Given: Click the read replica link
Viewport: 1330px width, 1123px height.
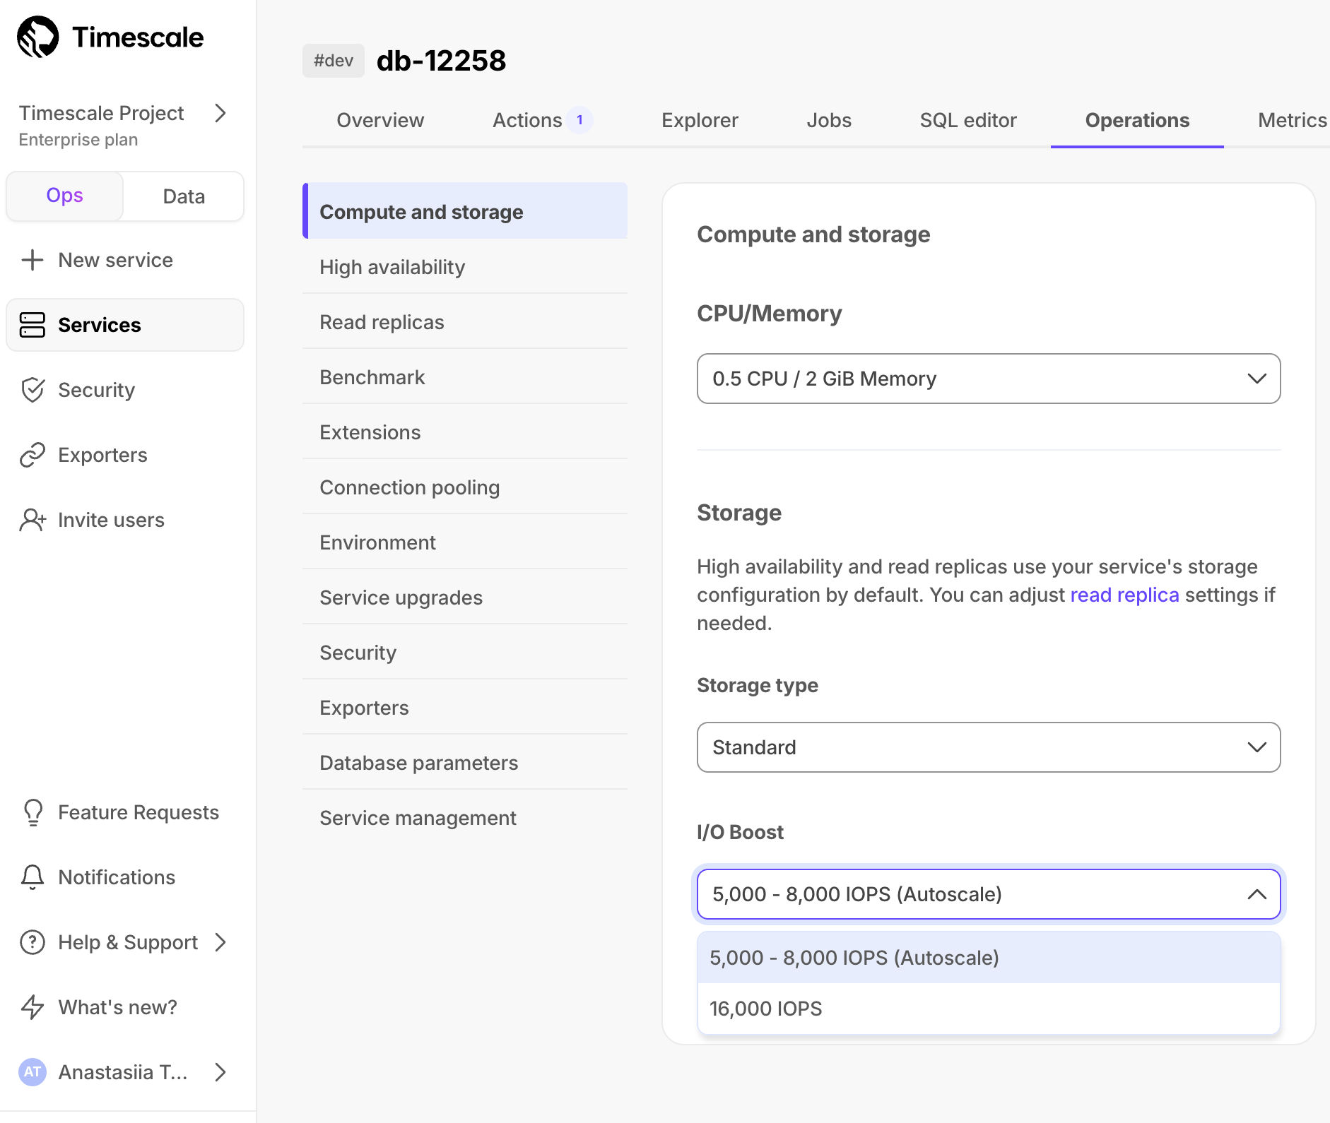Looking at the screenshot, I should pos(1124,595).
